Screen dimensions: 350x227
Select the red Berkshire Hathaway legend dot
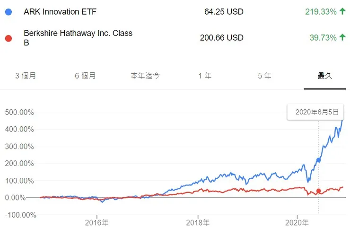[7, 37]
